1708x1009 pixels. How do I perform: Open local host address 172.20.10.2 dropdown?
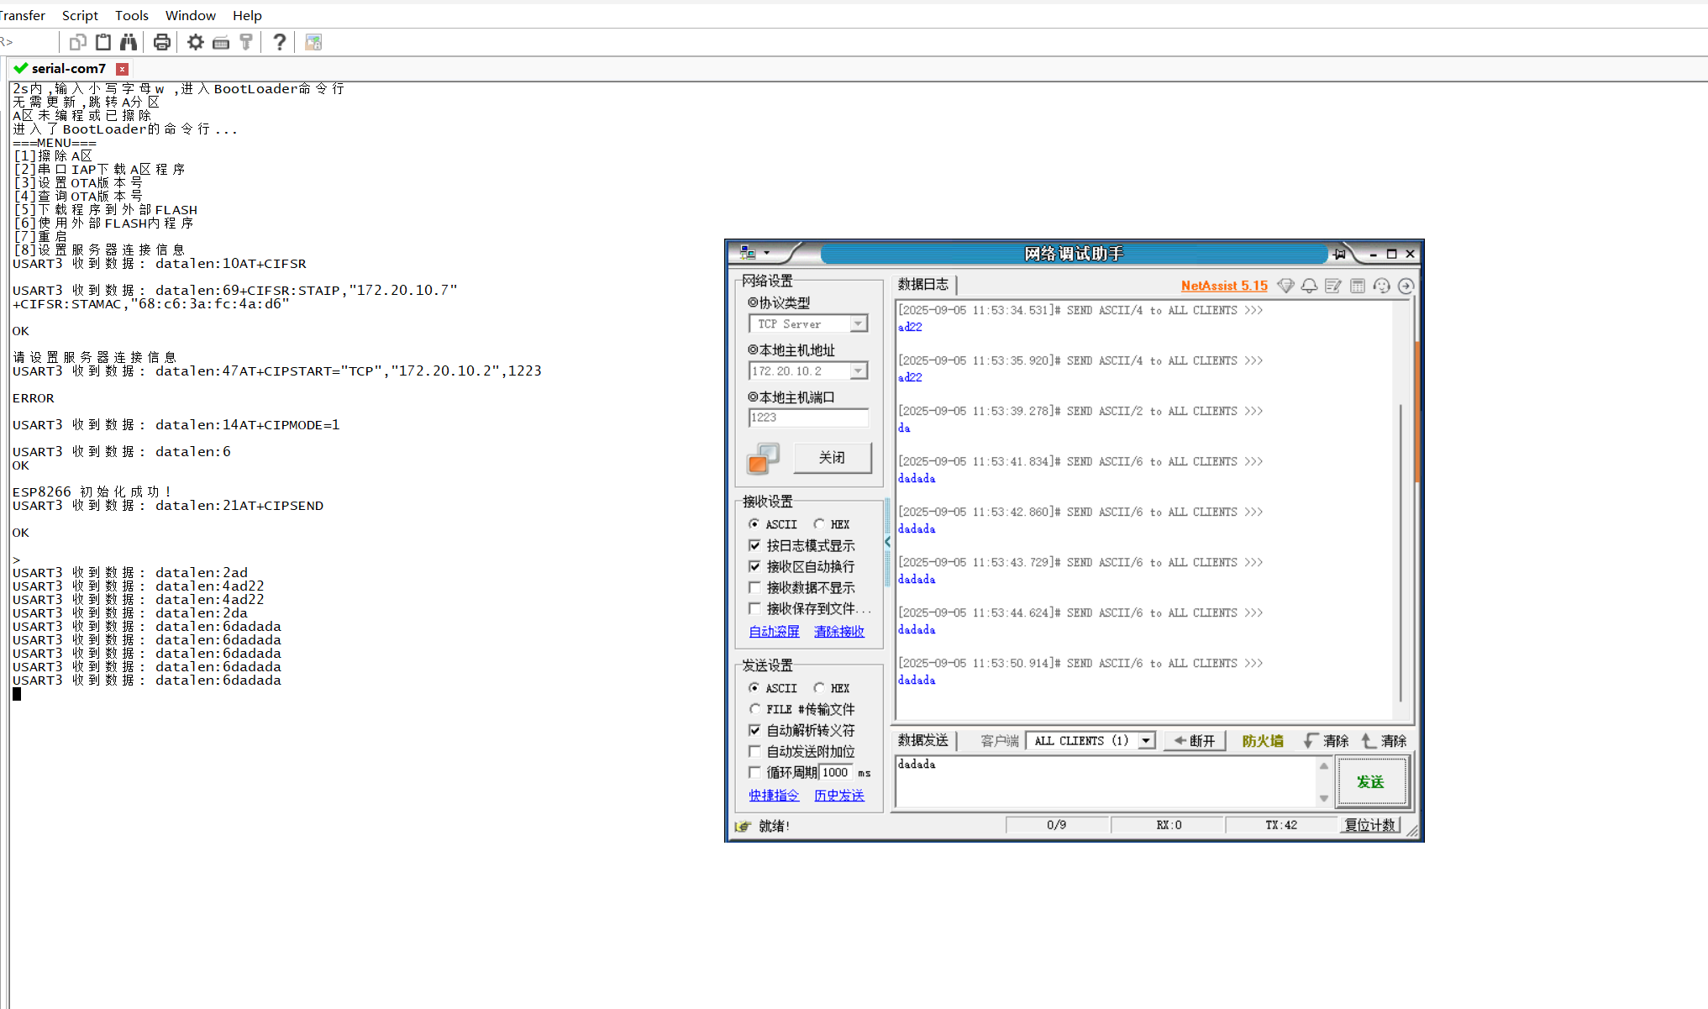tap(858, 370)
